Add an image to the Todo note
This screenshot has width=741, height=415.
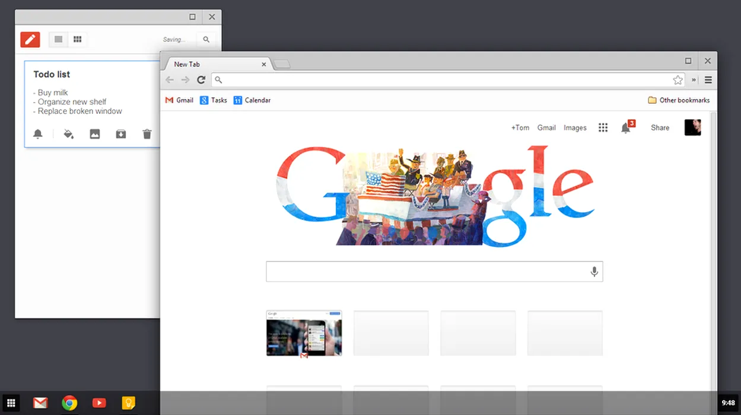pos(95,134)
